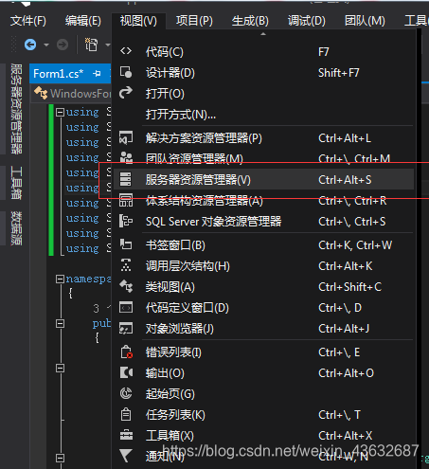Image resolution: width=429 pixels, height=469 pixels.
Task: Open the 数据源 side tab
Action: (x=16, y=228)
